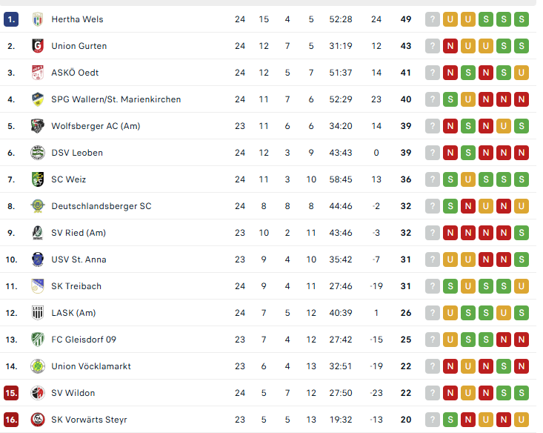This screenshot has height=433, width=543.
Task: Select the SC Weiz green logo
Action: pos(38,179)
